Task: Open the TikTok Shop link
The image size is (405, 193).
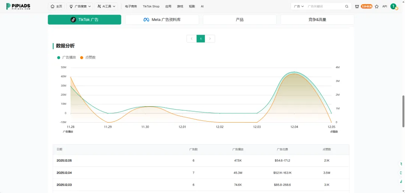Action: 151,6
